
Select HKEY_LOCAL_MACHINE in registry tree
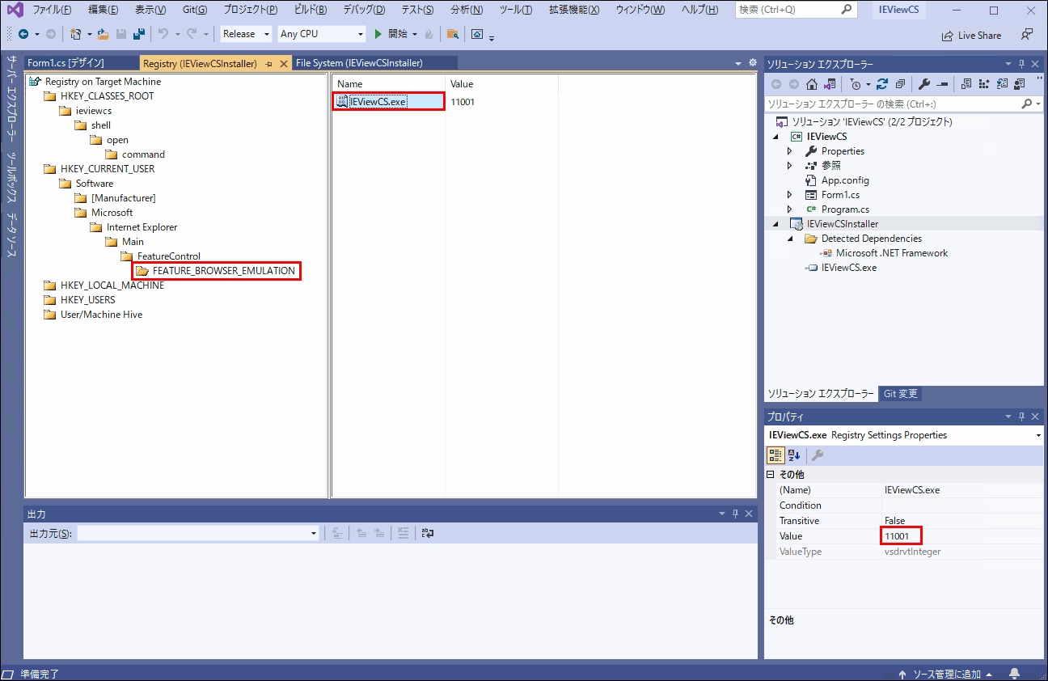click(112, 286)
